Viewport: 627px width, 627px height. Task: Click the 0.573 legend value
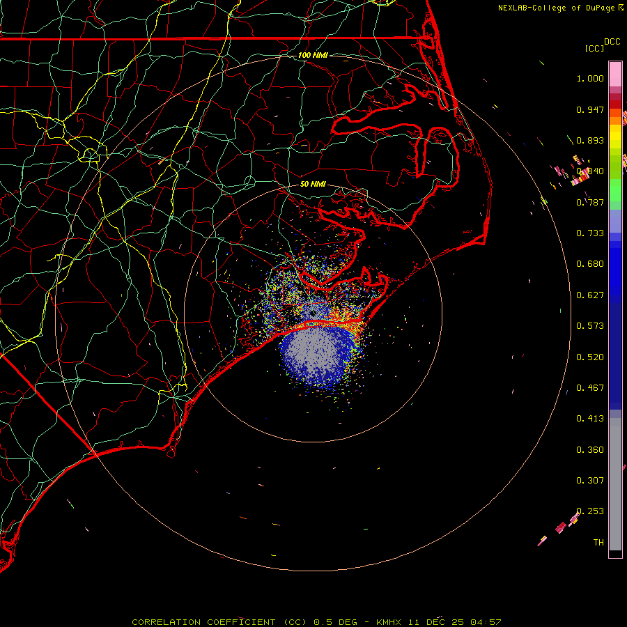click(x=590, y=326)
